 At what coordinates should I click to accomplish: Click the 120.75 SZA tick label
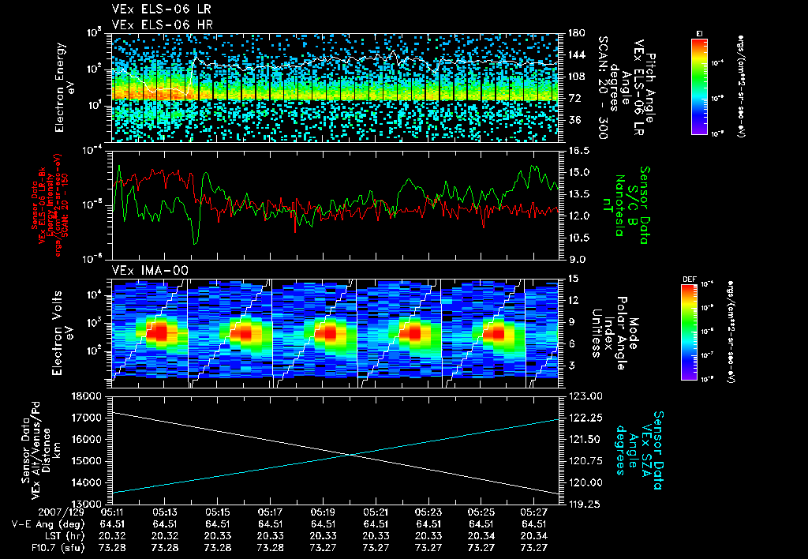[x=585, y=461]
